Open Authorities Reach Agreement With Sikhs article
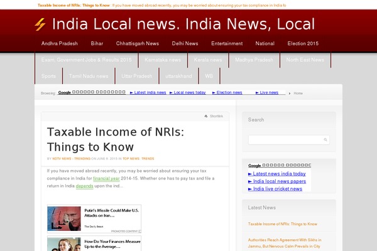 [285, 243]
